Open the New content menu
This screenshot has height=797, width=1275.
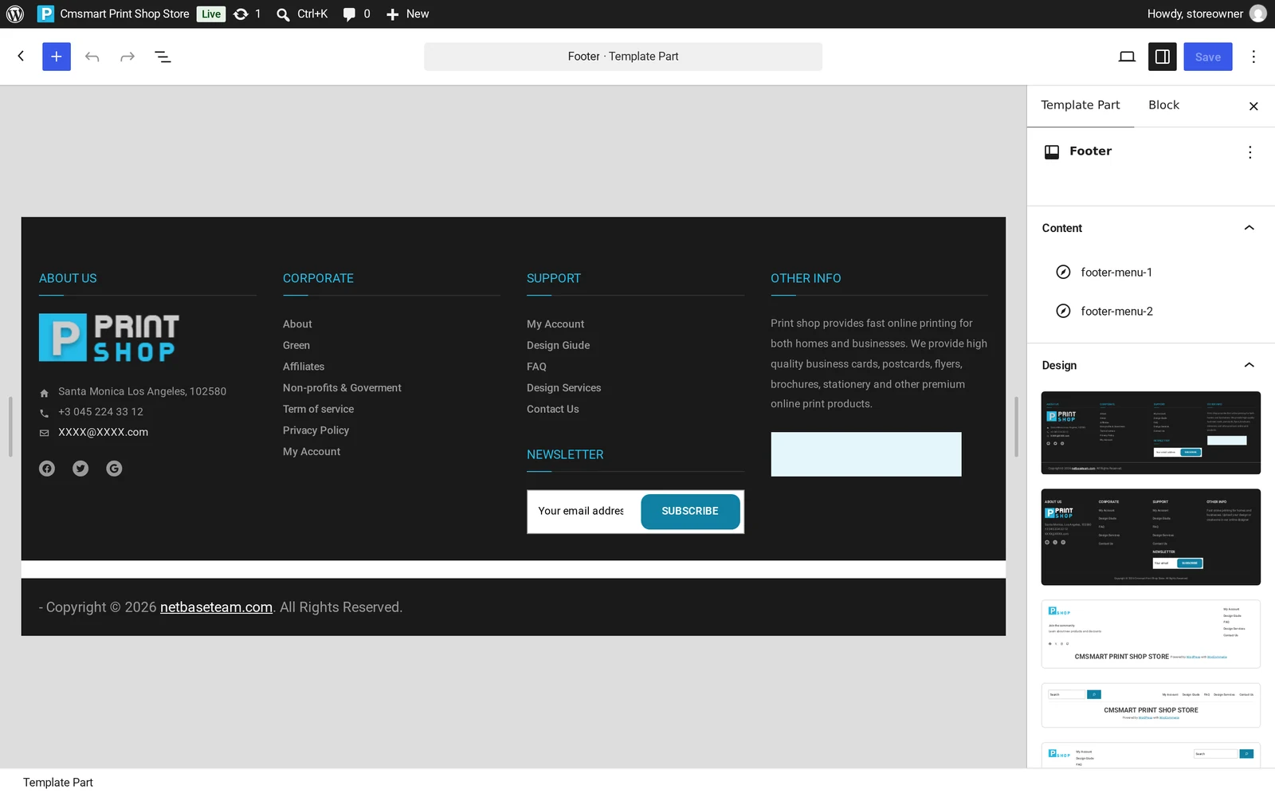tap(407, 14)
